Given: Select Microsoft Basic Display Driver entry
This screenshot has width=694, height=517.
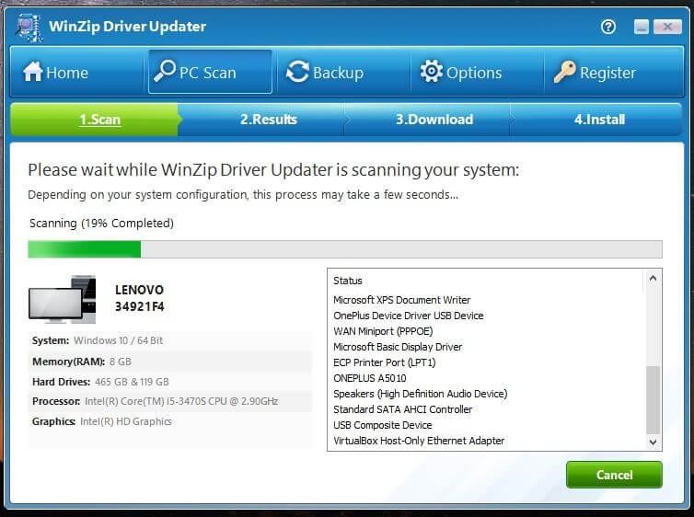Looking at the screenshot, I should tap(398, 347).
